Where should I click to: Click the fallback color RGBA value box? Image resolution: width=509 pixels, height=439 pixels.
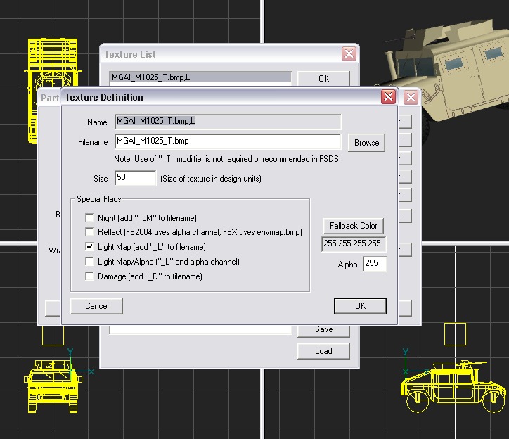354,244
